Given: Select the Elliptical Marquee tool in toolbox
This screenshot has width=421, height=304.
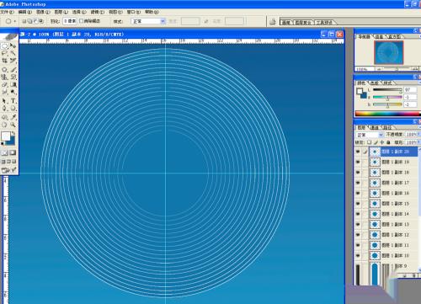Looking at the screenshot, I should click(5, 45).
